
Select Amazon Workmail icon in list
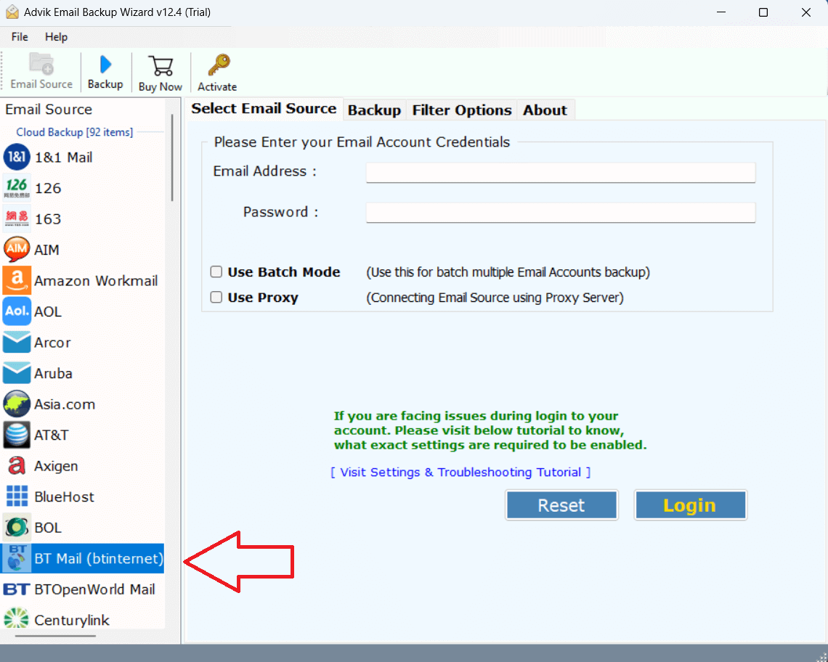click(17, 280)
